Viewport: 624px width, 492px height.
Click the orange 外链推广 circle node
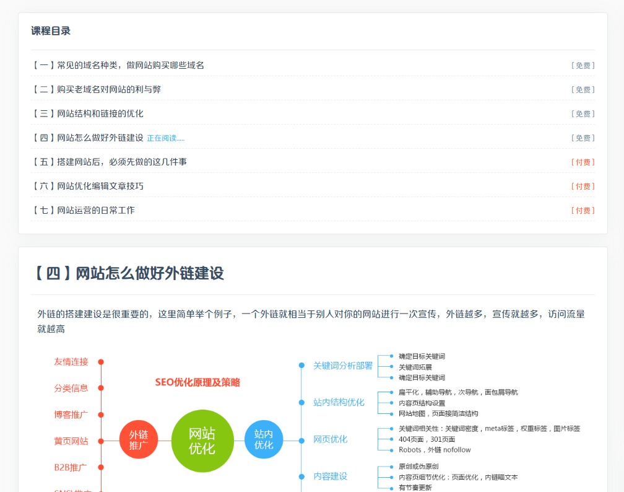pos(139,441)
